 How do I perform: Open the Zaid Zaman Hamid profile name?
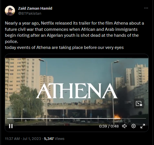[x=35, y=8]
